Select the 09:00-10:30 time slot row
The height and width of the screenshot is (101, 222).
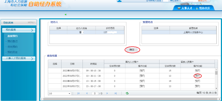[x=131, y=71]
